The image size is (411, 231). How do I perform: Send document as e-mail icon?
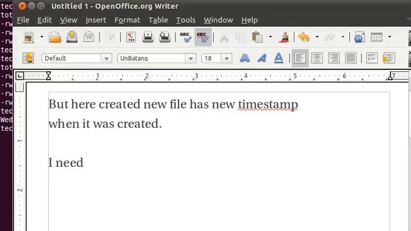pyautogui.click(x=89, y=37)
